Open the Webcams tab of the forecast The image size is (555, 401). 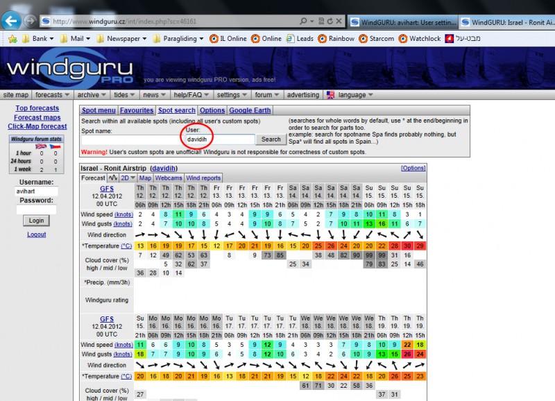click(x=169, y=178)
